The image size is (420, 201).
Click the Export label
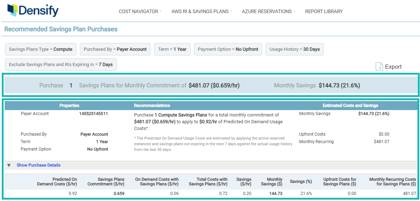pos(393,67)
